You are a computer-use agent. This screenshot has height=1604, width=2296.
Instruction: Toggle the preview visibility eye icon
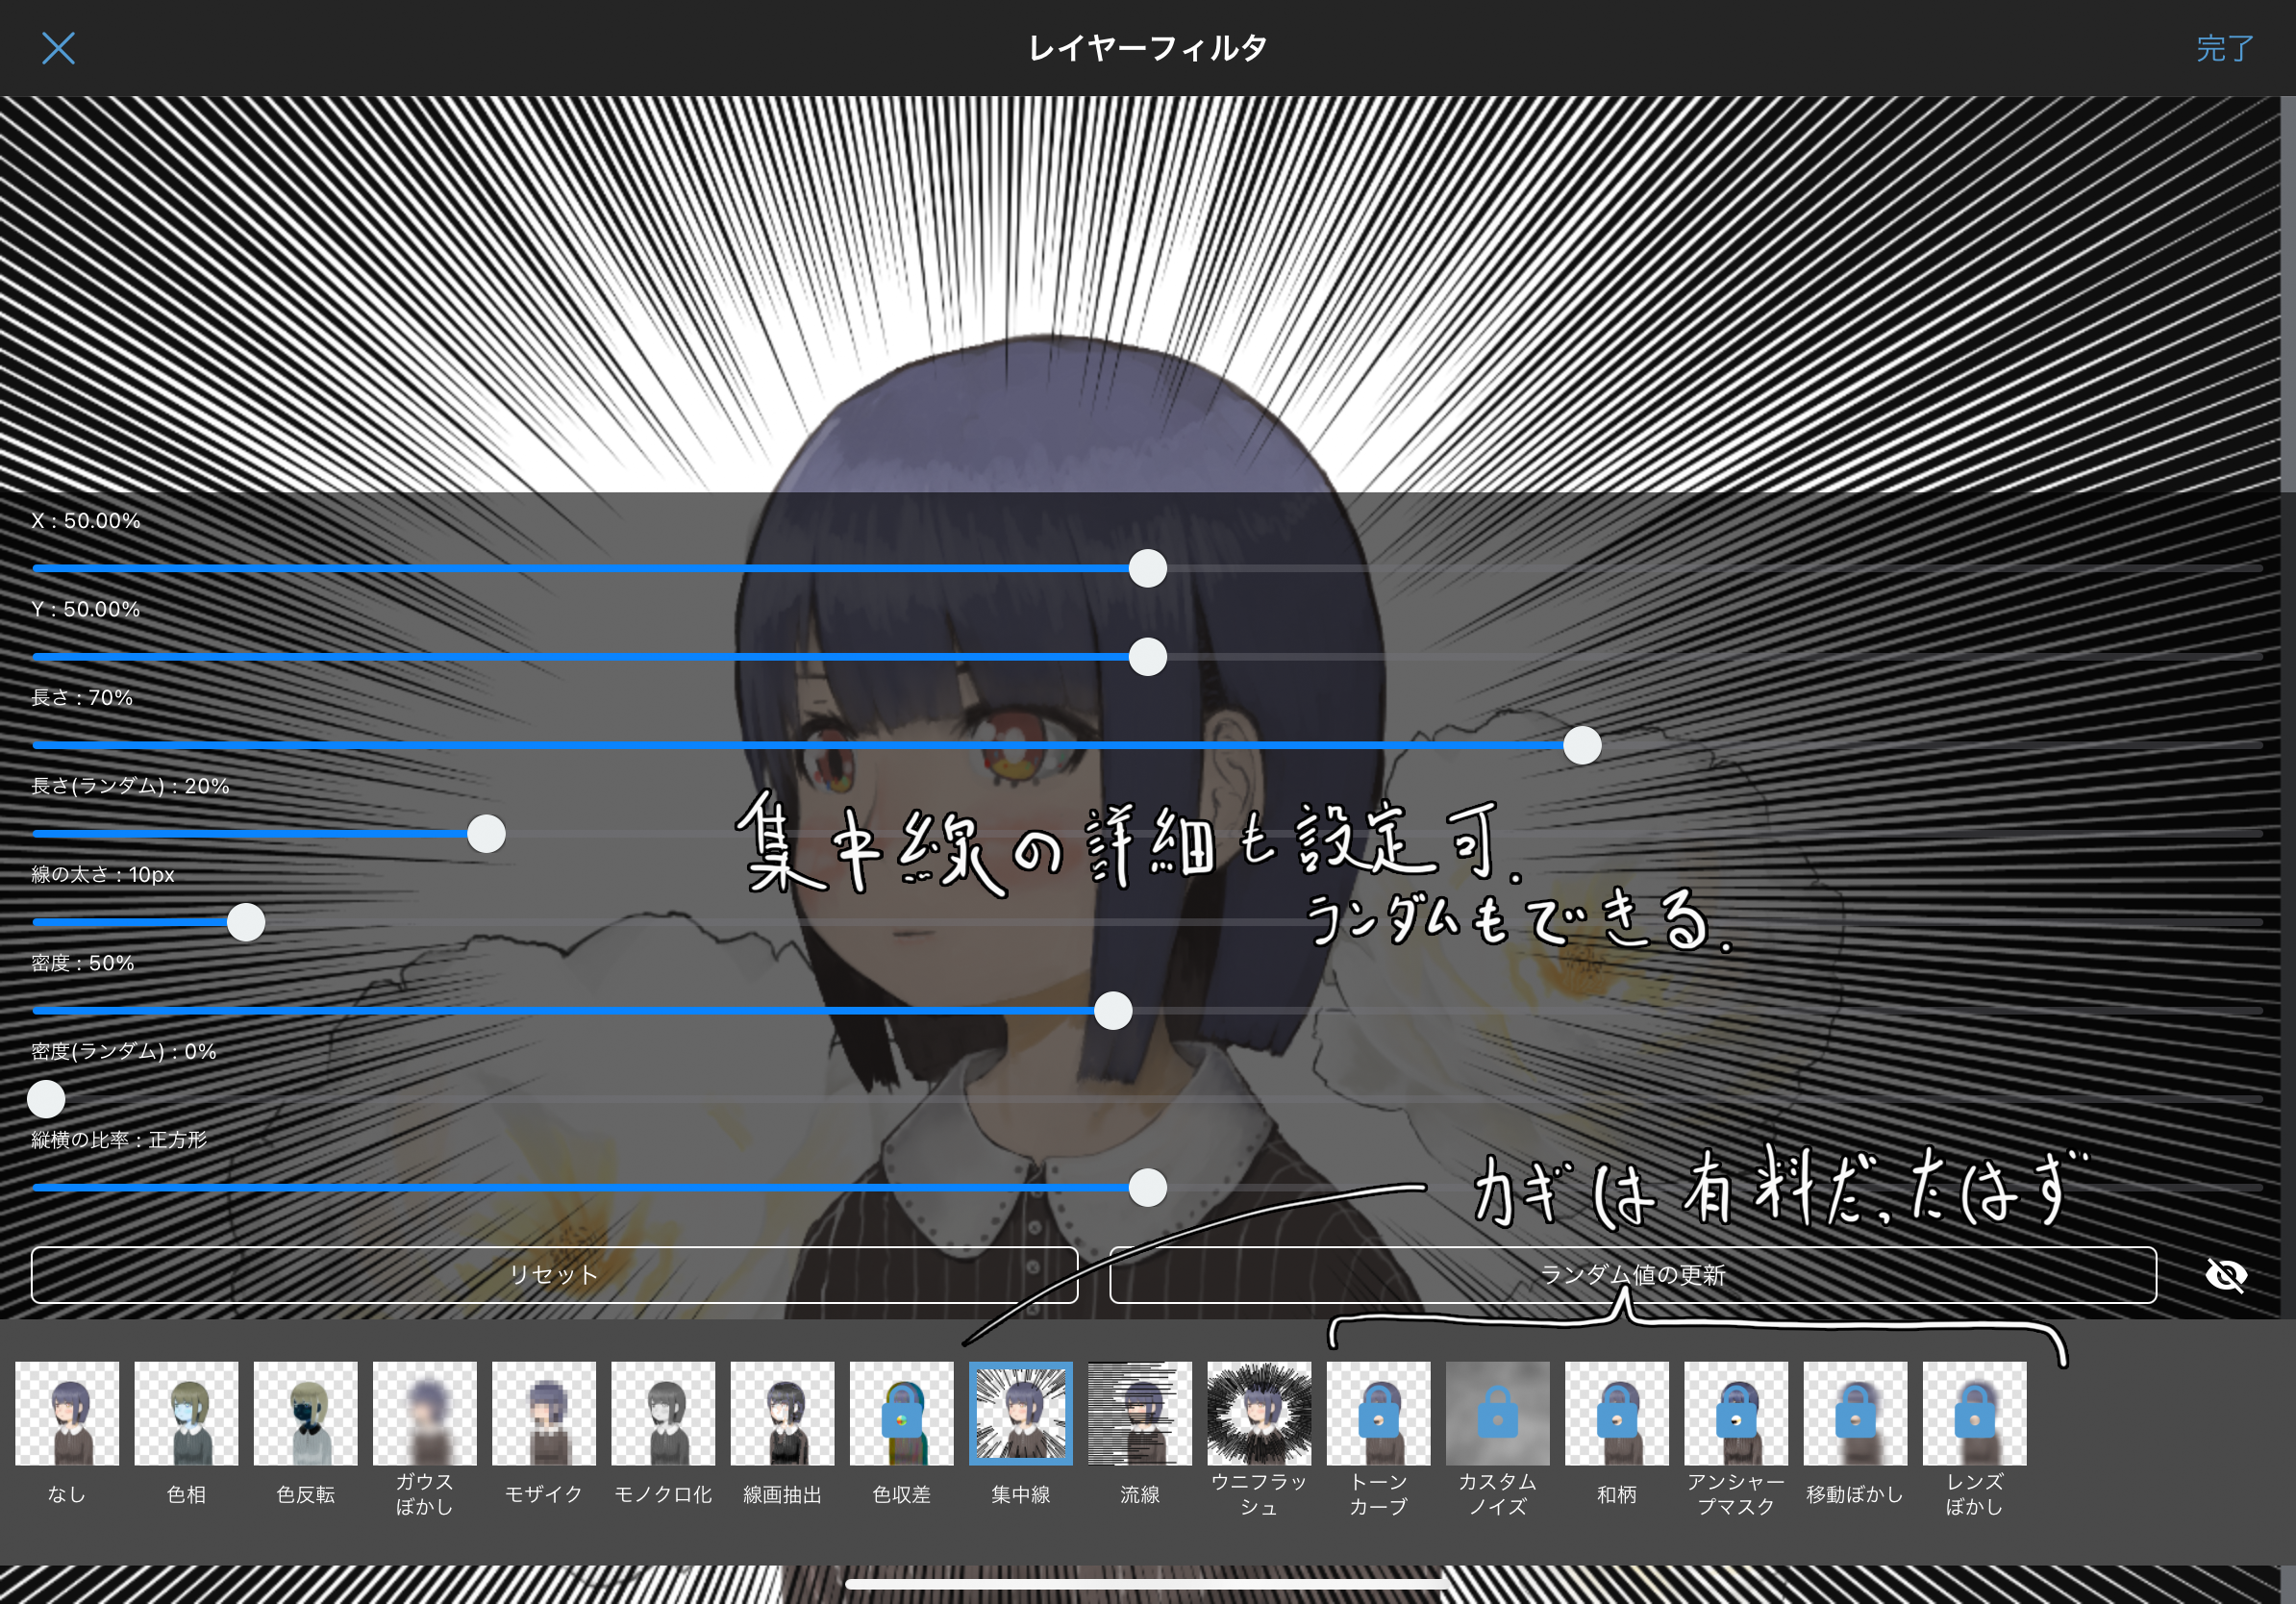[x=2226, y=1275]
